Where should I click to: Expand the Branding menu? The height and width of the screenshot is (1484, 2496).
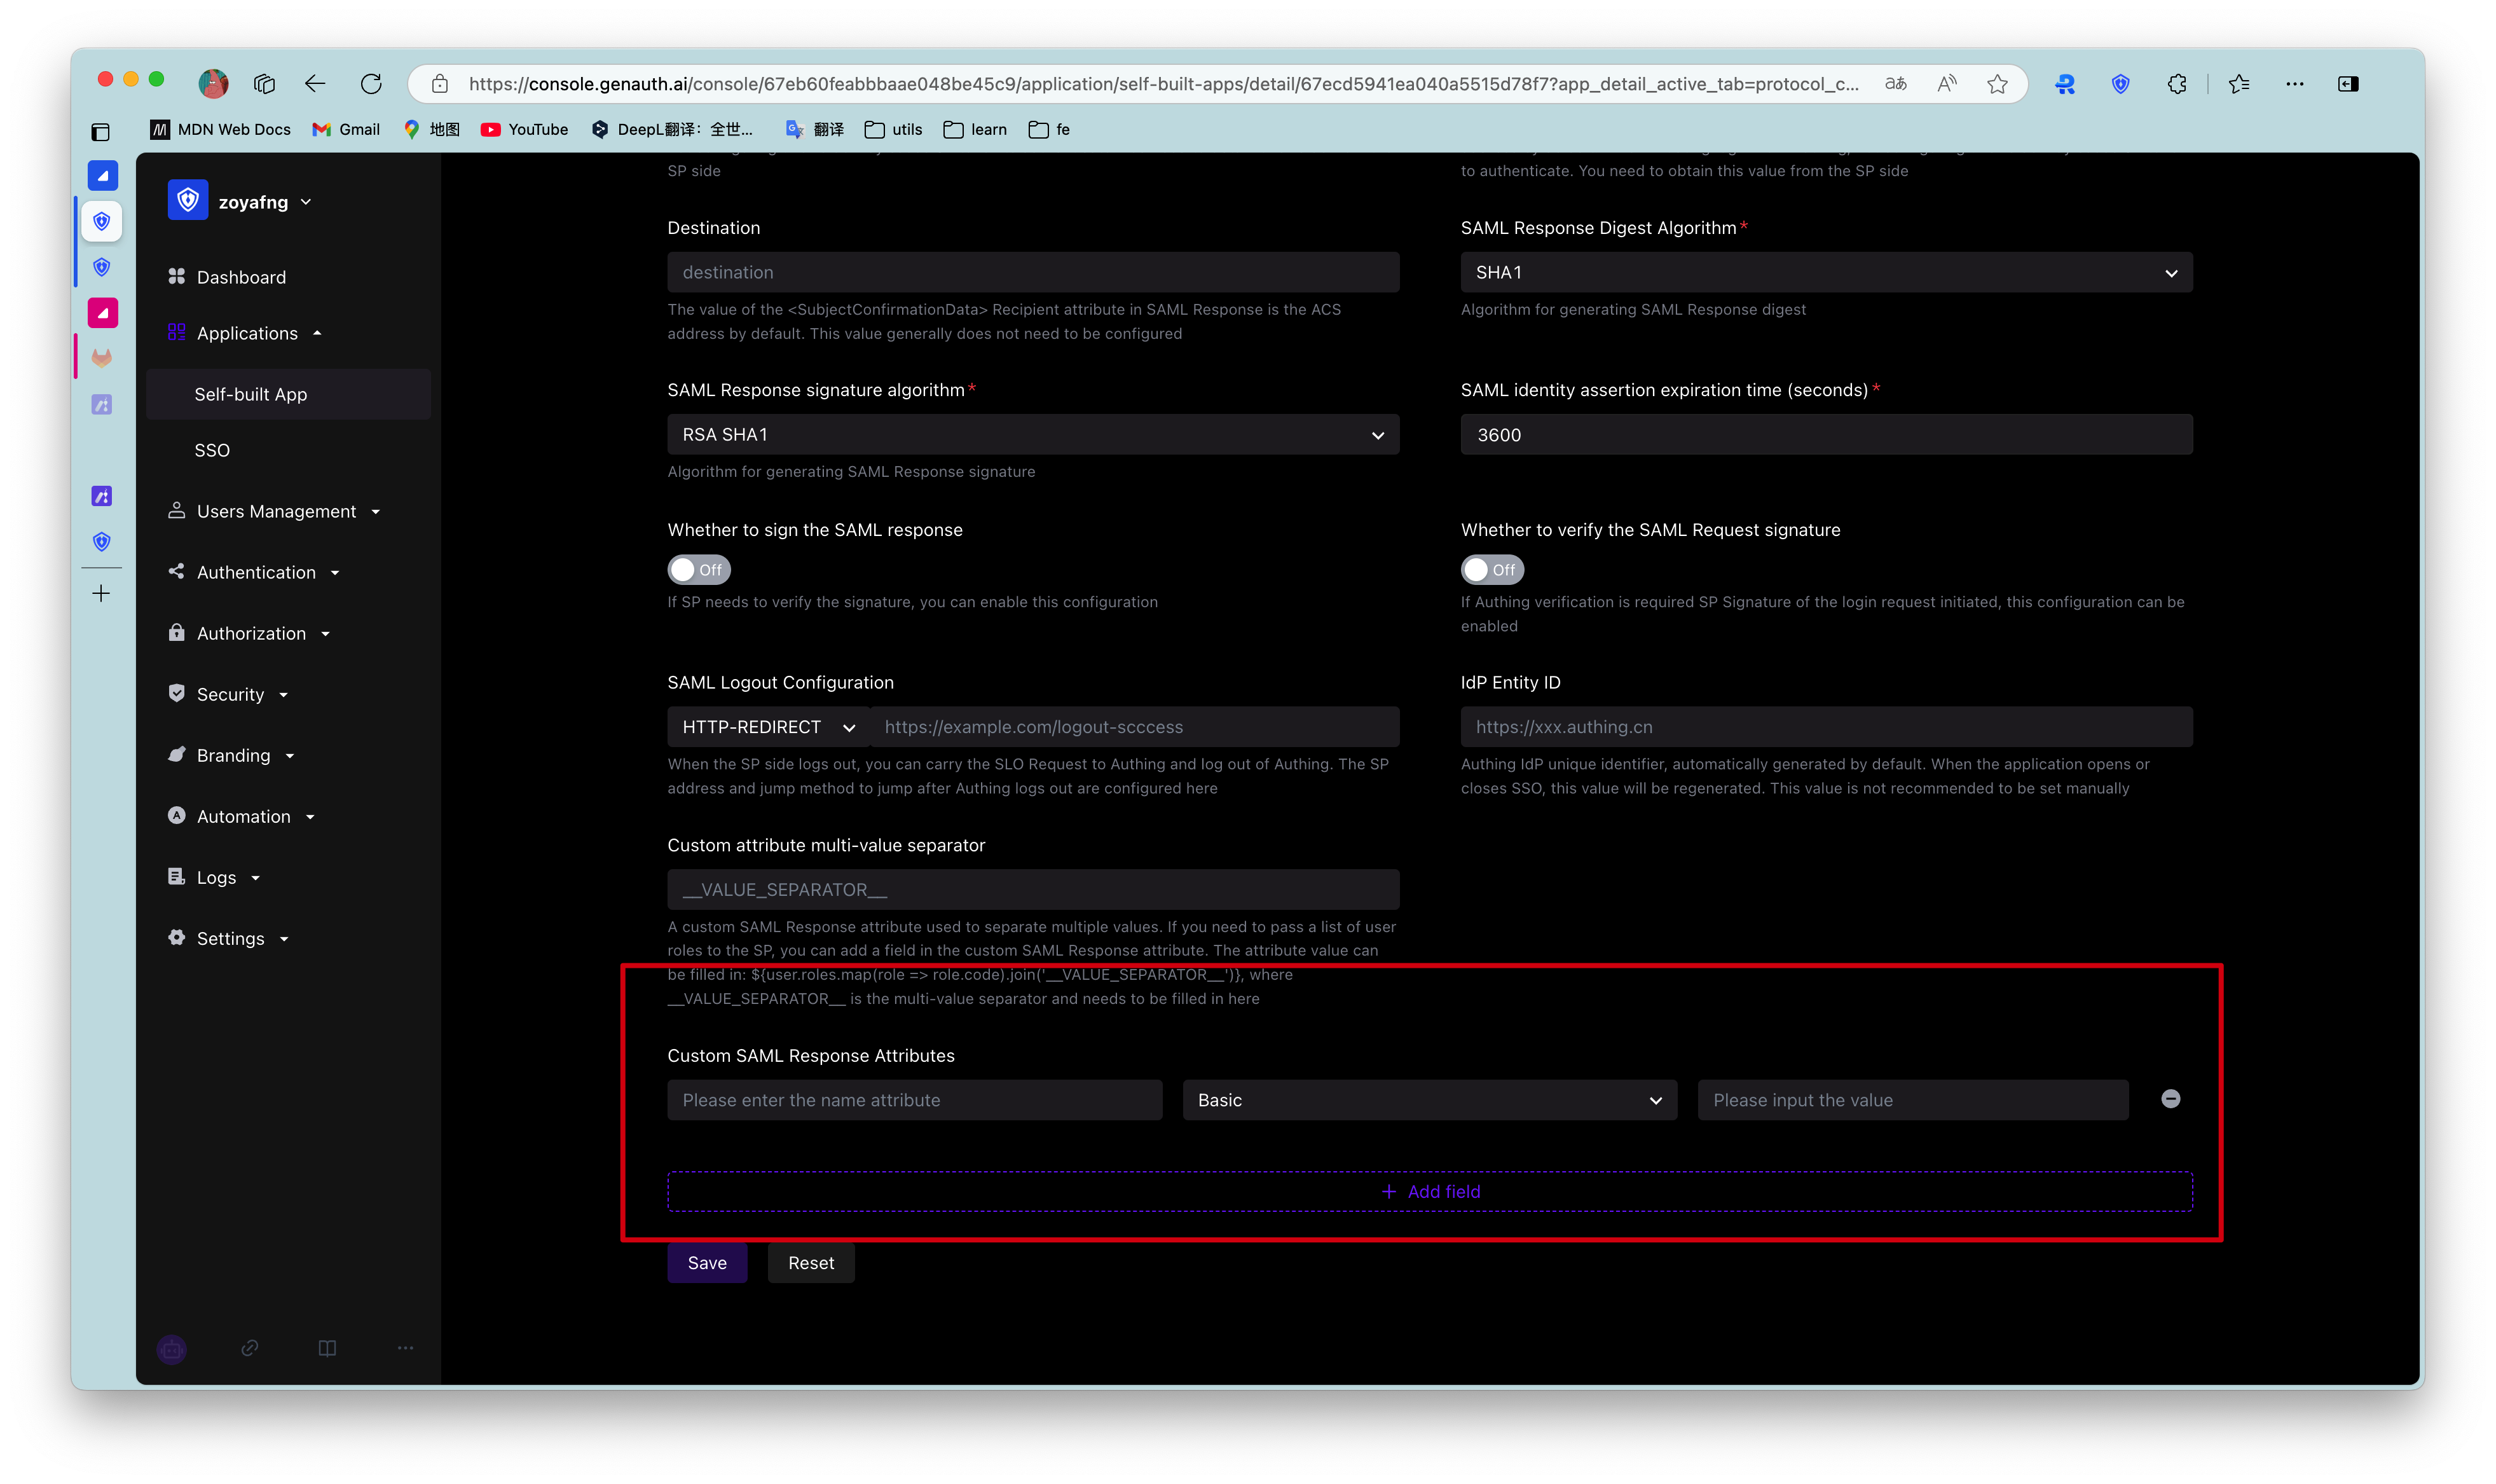pos(231,755)
